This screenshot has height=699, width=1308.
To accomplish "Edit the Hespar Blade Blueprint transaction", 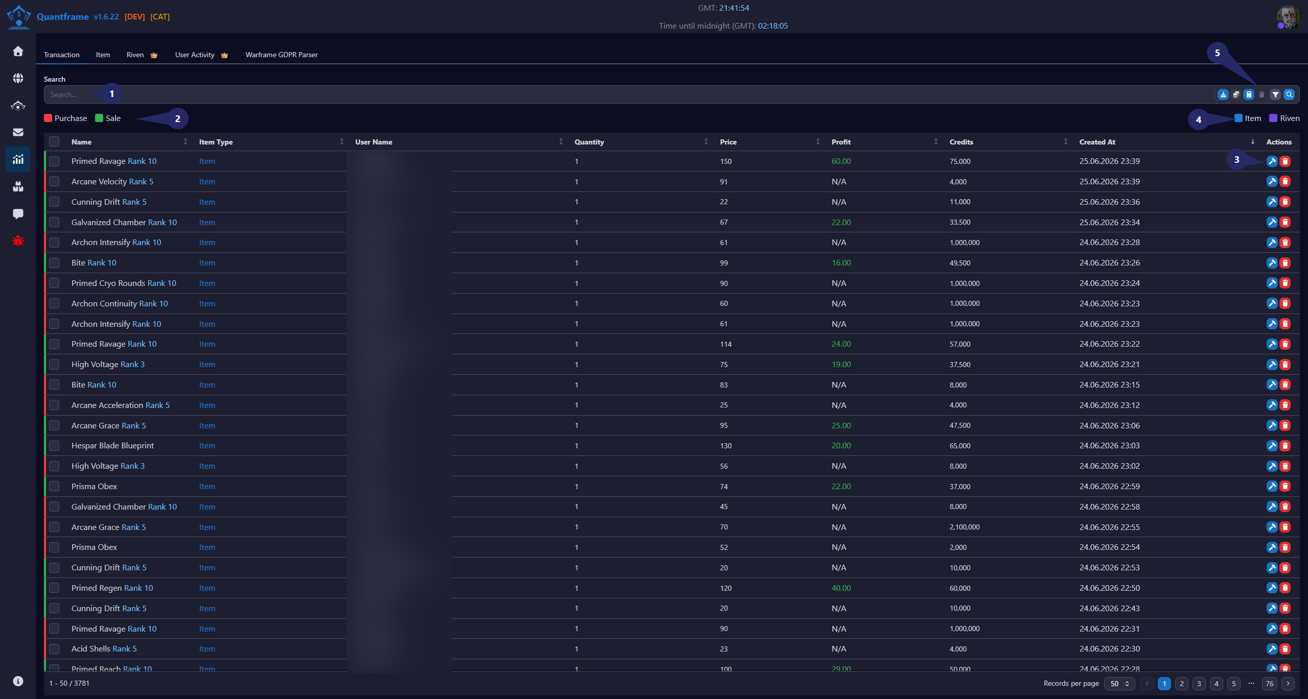I will (1272, 446).
